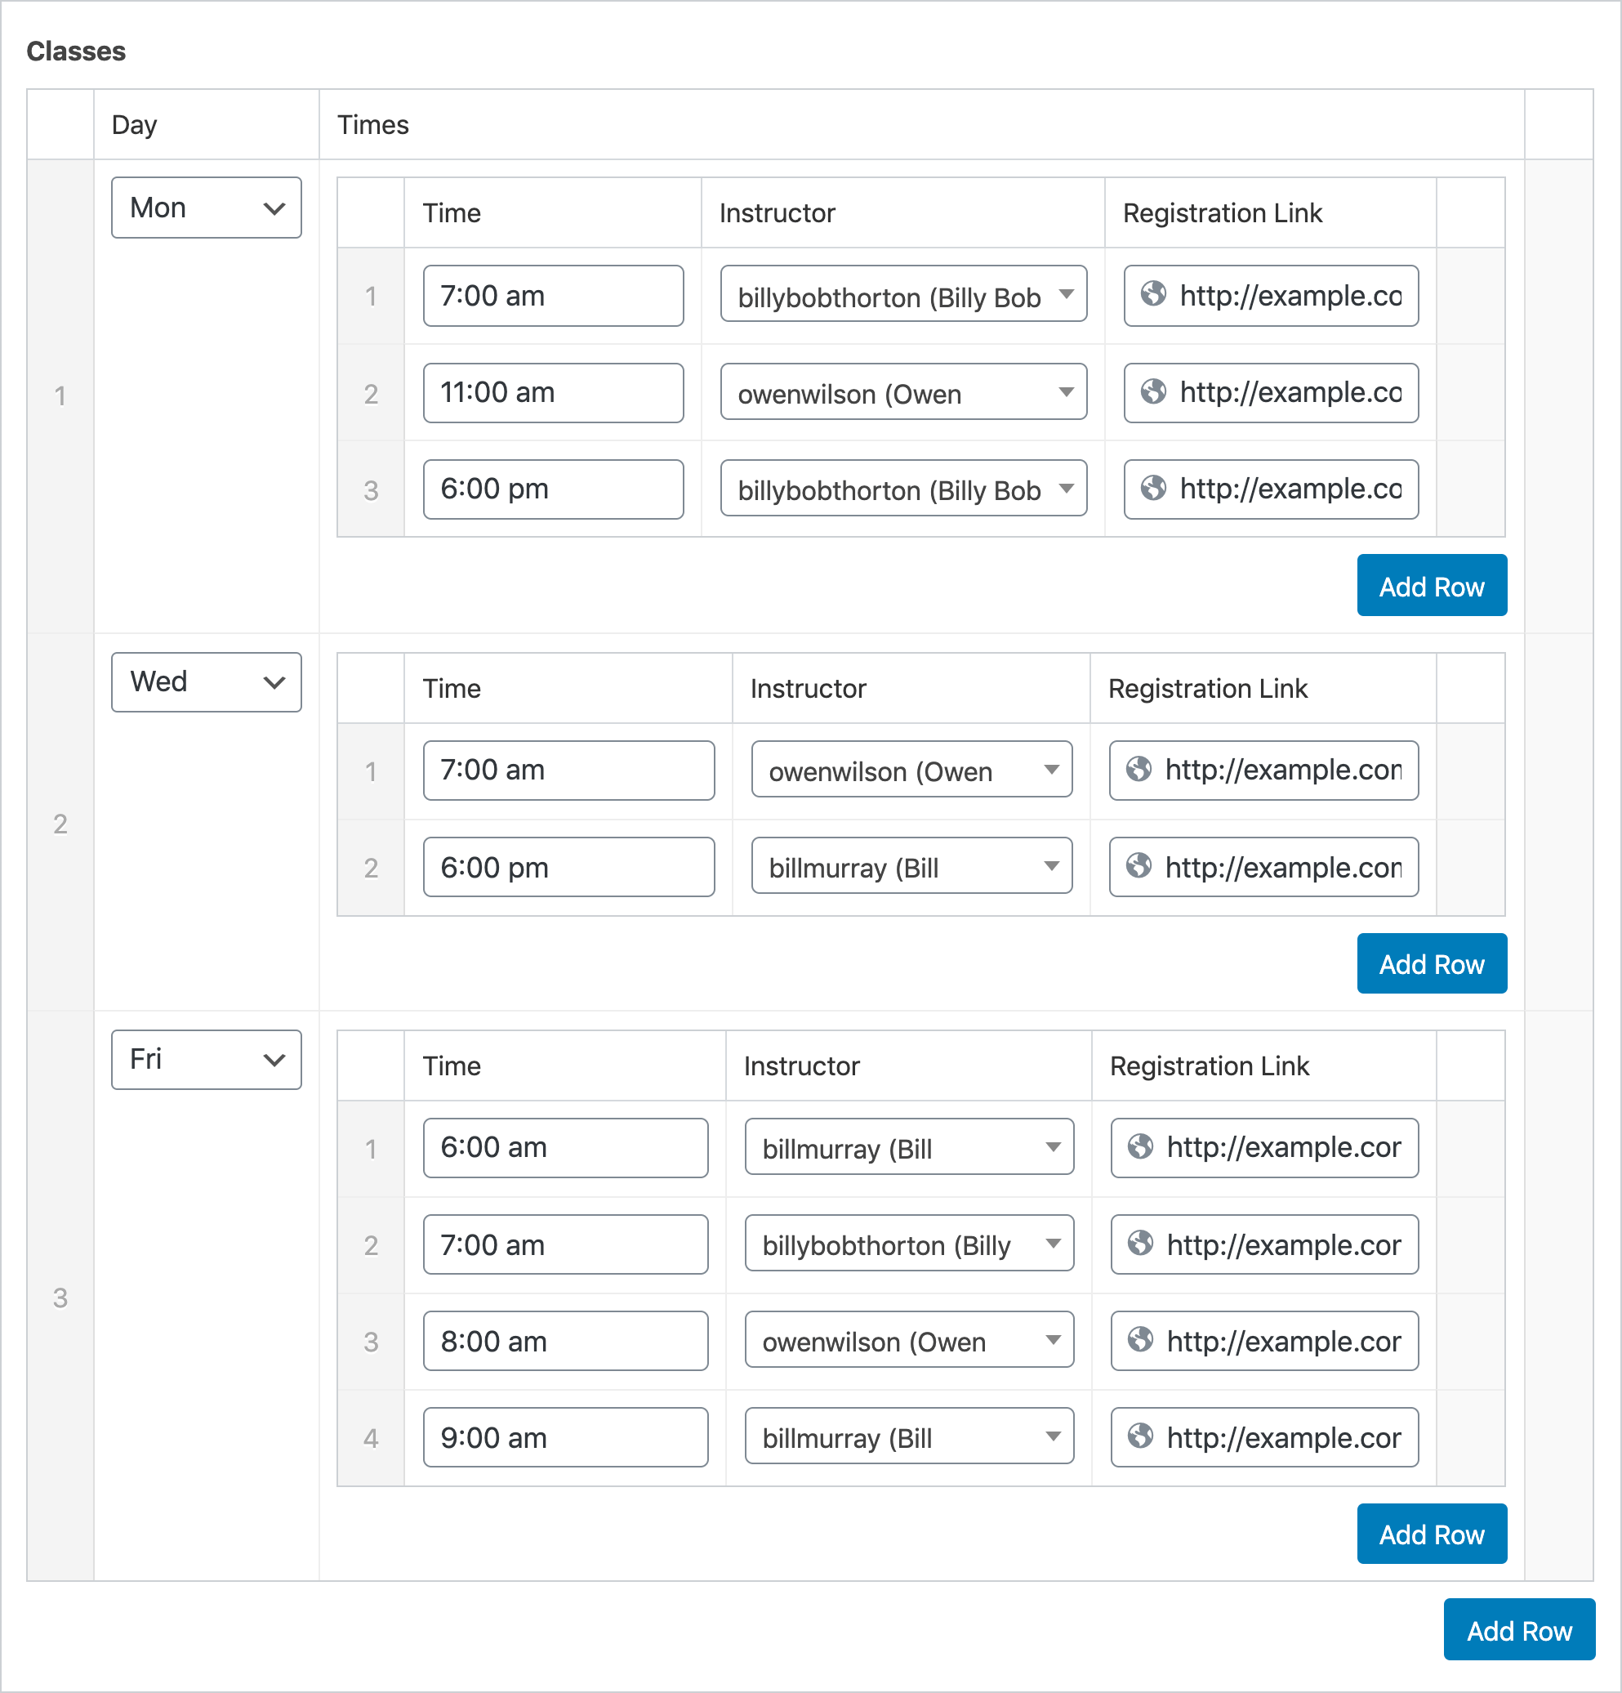Click the globe icon in Friday's 8:00 am row

click(x=1141, y=1342)
